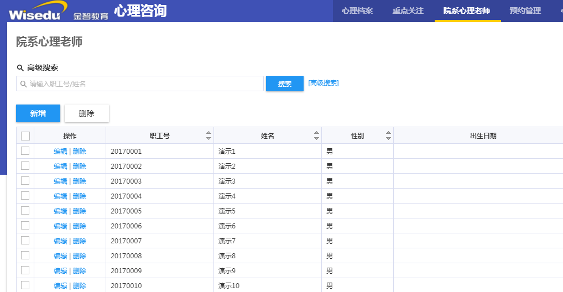
Task: Delete the 20170007 record
Action: click(x=80, y=241)
